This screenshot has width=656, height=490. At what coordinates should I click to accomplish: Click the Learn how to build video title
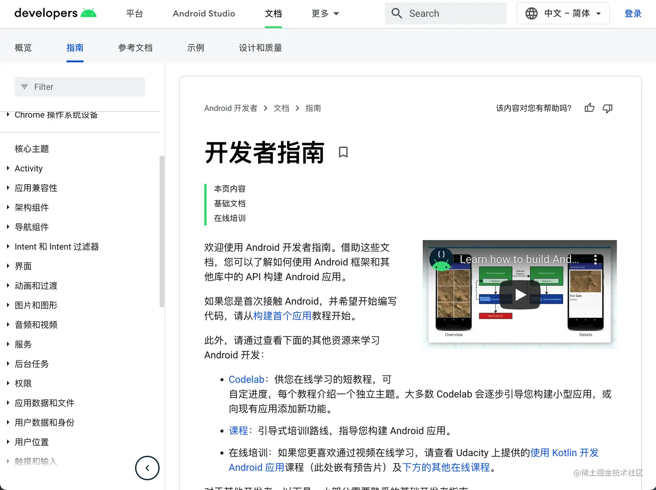[x=519, y=259]
